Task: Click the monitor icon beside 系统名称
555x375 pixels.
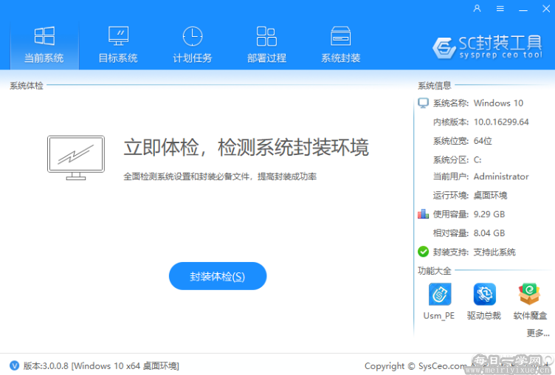Action: (x=423, y=103)
